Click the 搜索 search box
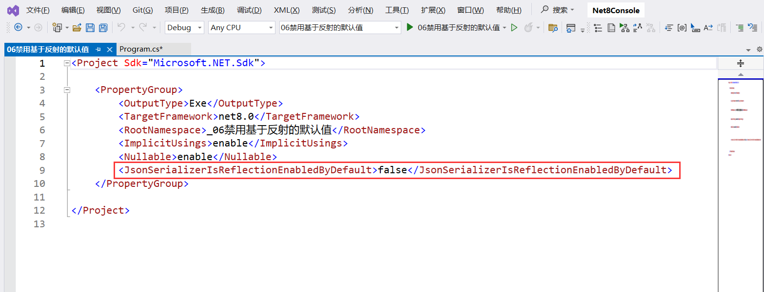The height and width of the screenshot is (292, 764). (x=557, y=10)
